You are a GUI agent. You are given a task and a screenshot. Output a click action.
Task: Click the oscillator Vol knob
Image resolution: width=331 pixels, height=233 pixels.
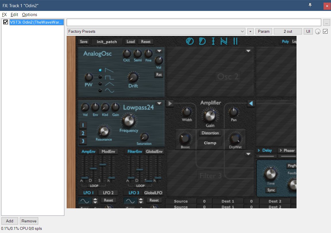(159, 61)
